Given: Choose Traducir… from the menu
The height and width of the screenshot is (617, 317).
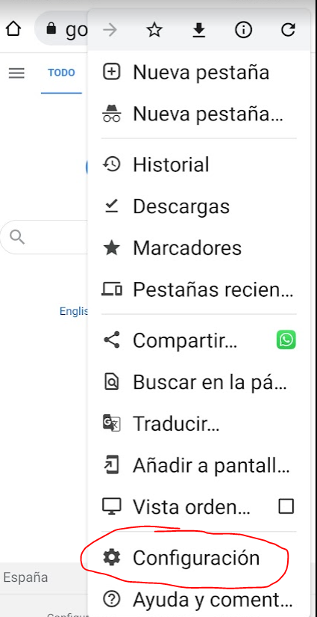Looking at the screenshot, I should point(199,423).
